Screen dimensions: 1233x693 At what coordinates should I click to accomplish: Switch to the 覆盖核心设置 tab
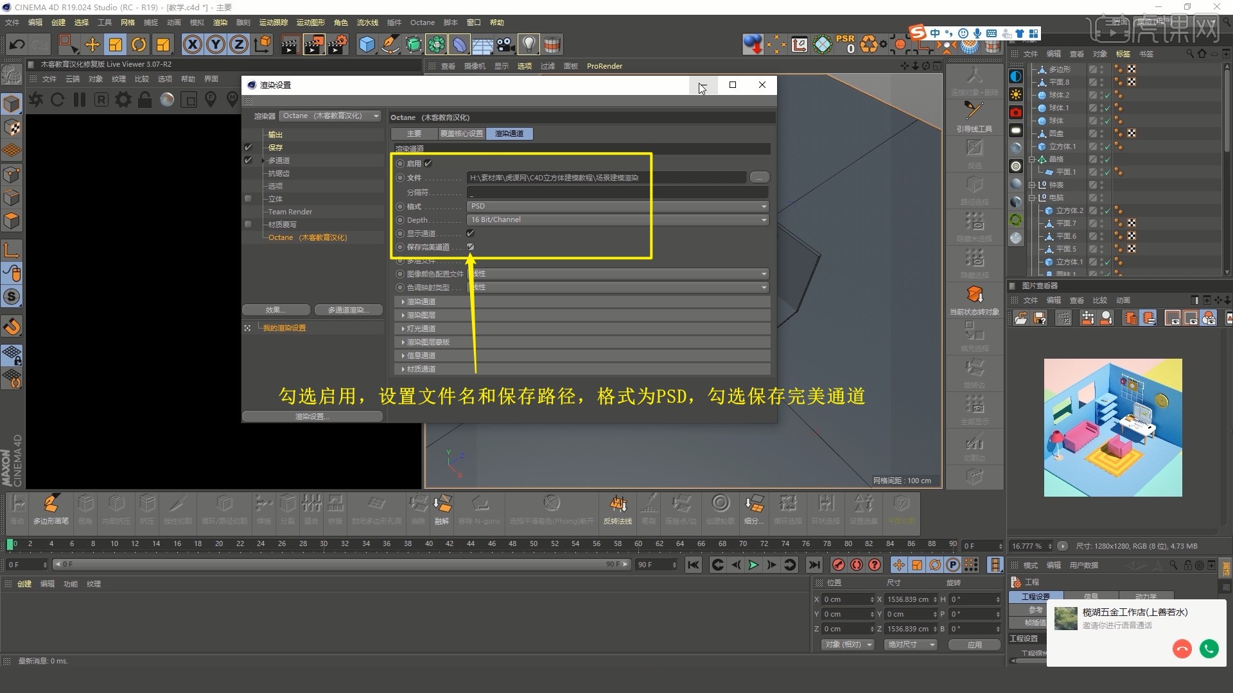(x=462, y=133)
